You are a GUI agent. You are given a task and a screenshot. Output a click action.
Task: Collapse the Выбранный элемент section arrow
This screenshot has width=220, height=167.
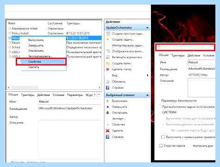click(147, 95)
